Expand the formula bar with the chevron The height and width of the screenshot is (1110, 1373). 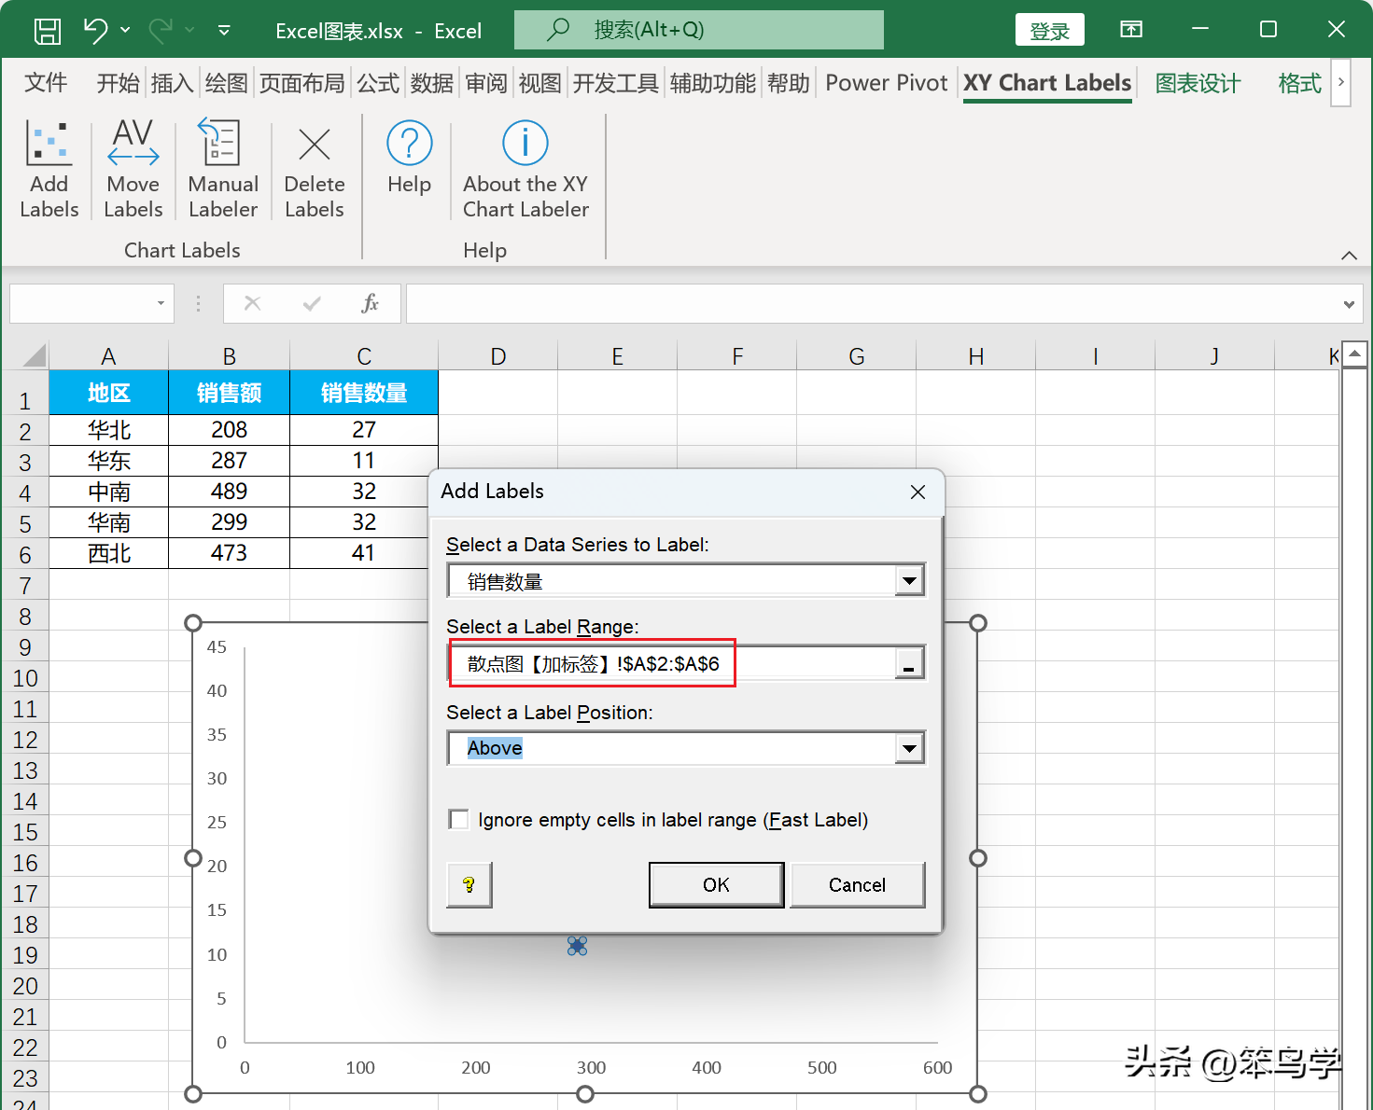1349,304
